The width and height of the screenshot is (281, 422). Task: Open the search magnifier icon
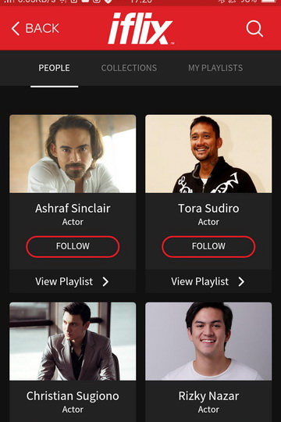tap(254, 28)
